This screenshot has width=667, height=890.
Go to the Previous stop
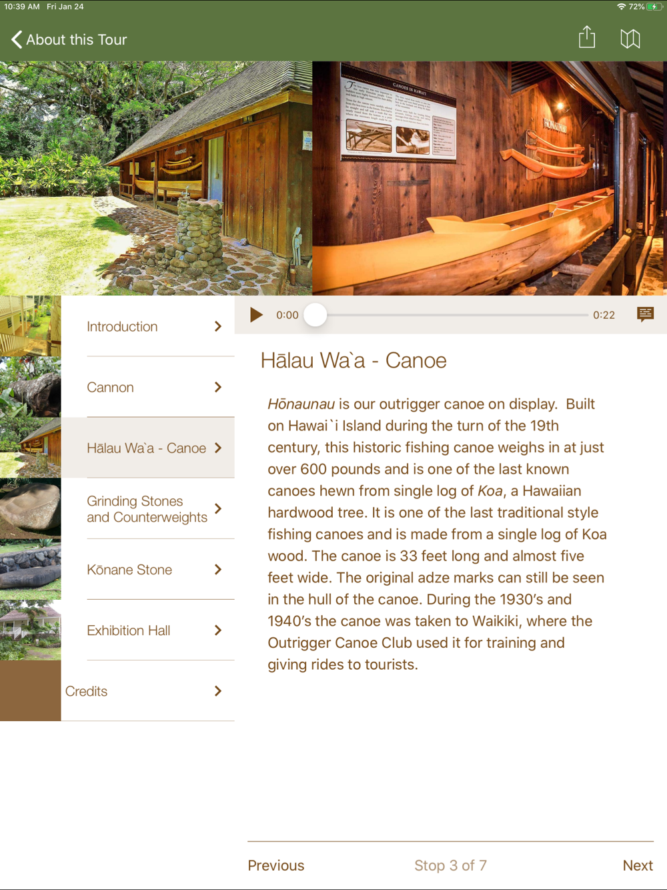click(x=276, y=865)
